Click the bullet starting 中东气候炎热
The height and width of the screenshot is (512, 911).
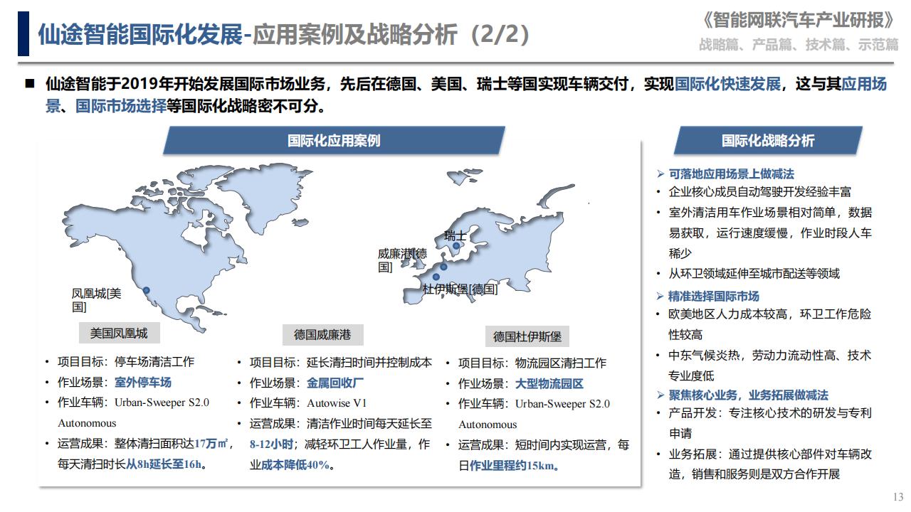point(769,365)
